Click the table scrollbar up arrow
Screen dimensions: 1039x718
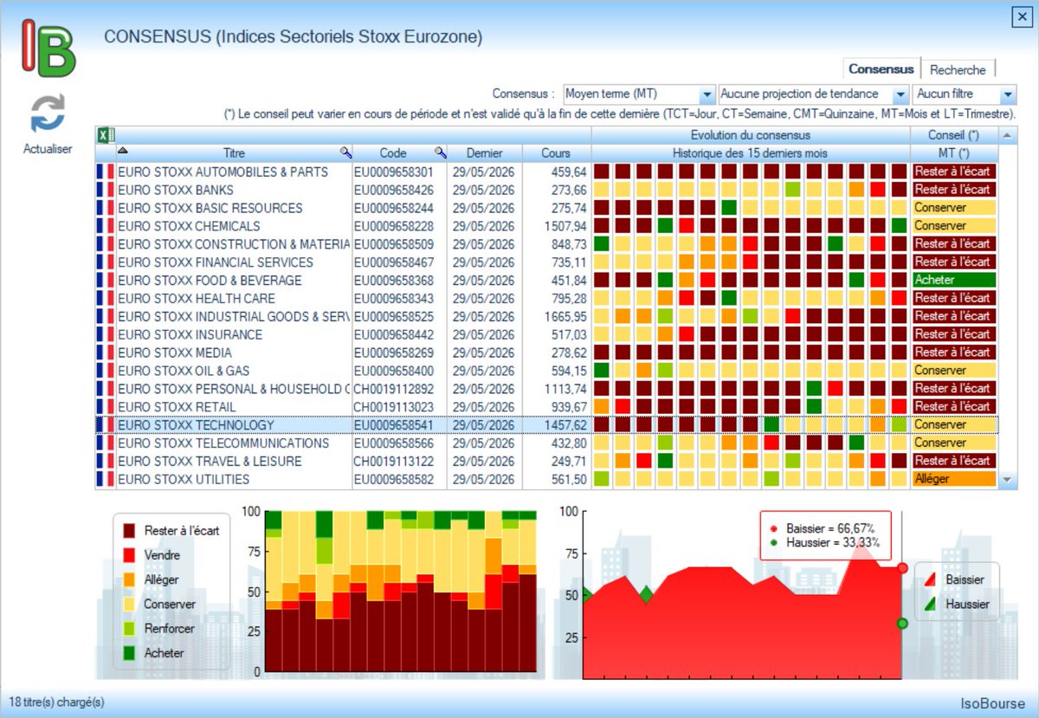(1007, 135)
